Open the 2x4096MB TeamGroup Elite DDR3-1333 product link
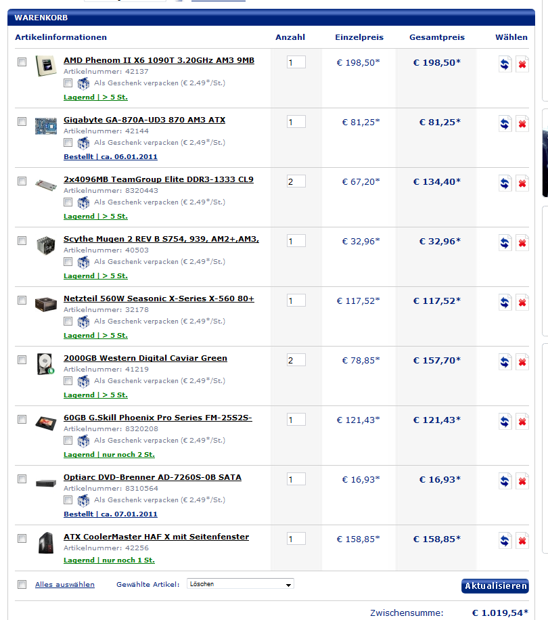 [158, 179]
